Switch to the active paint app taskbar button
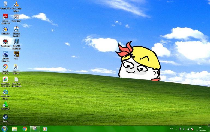Viewport: 210px width, 132px height. [x=35, y=129]
